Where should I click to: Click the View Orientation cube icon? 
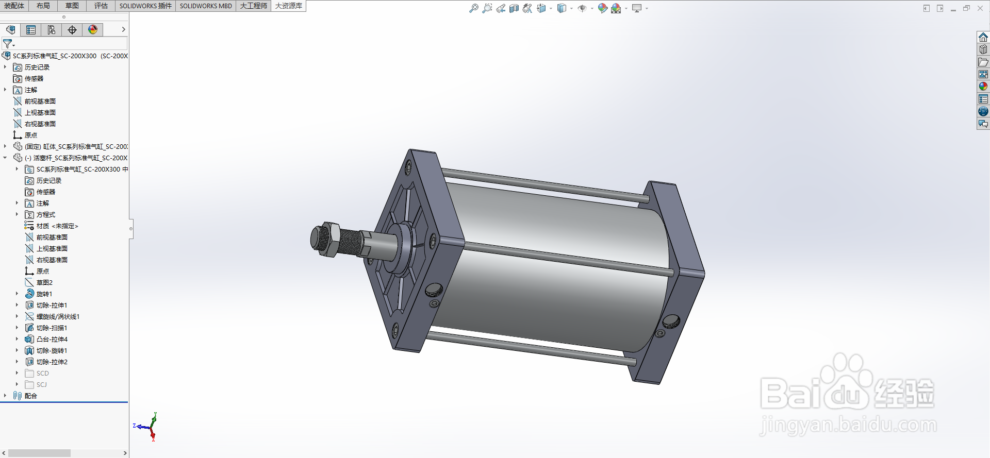tap(541, 8)
